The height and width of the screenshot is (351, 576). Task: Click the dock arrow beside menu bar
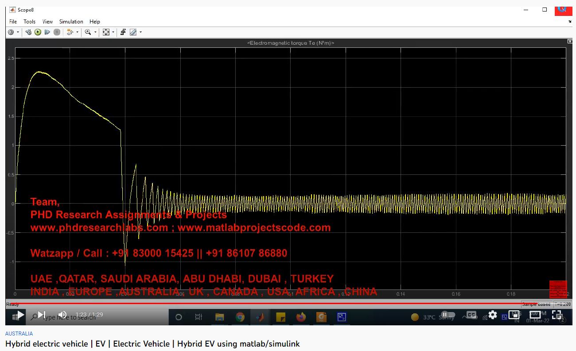click(570, 22)
